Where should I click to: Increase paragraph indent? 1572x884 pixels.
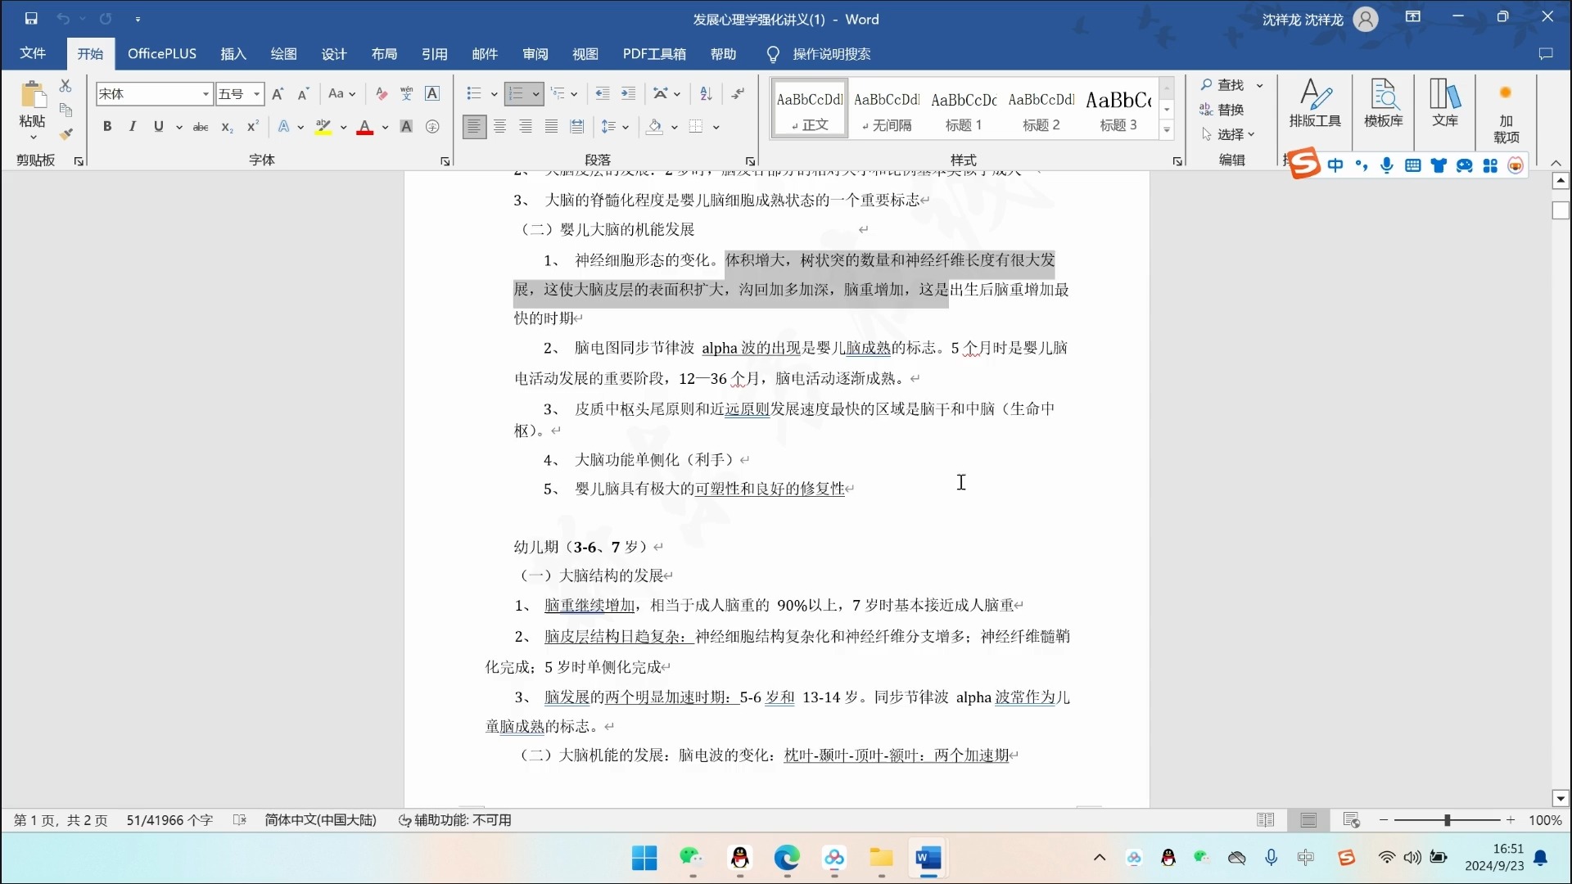click(x=628, y=93)
